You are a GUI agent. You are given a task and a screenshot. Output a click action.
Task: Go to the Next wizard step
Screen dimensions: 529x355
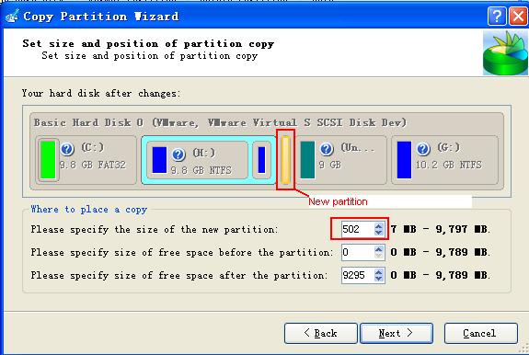coord(397,334)
